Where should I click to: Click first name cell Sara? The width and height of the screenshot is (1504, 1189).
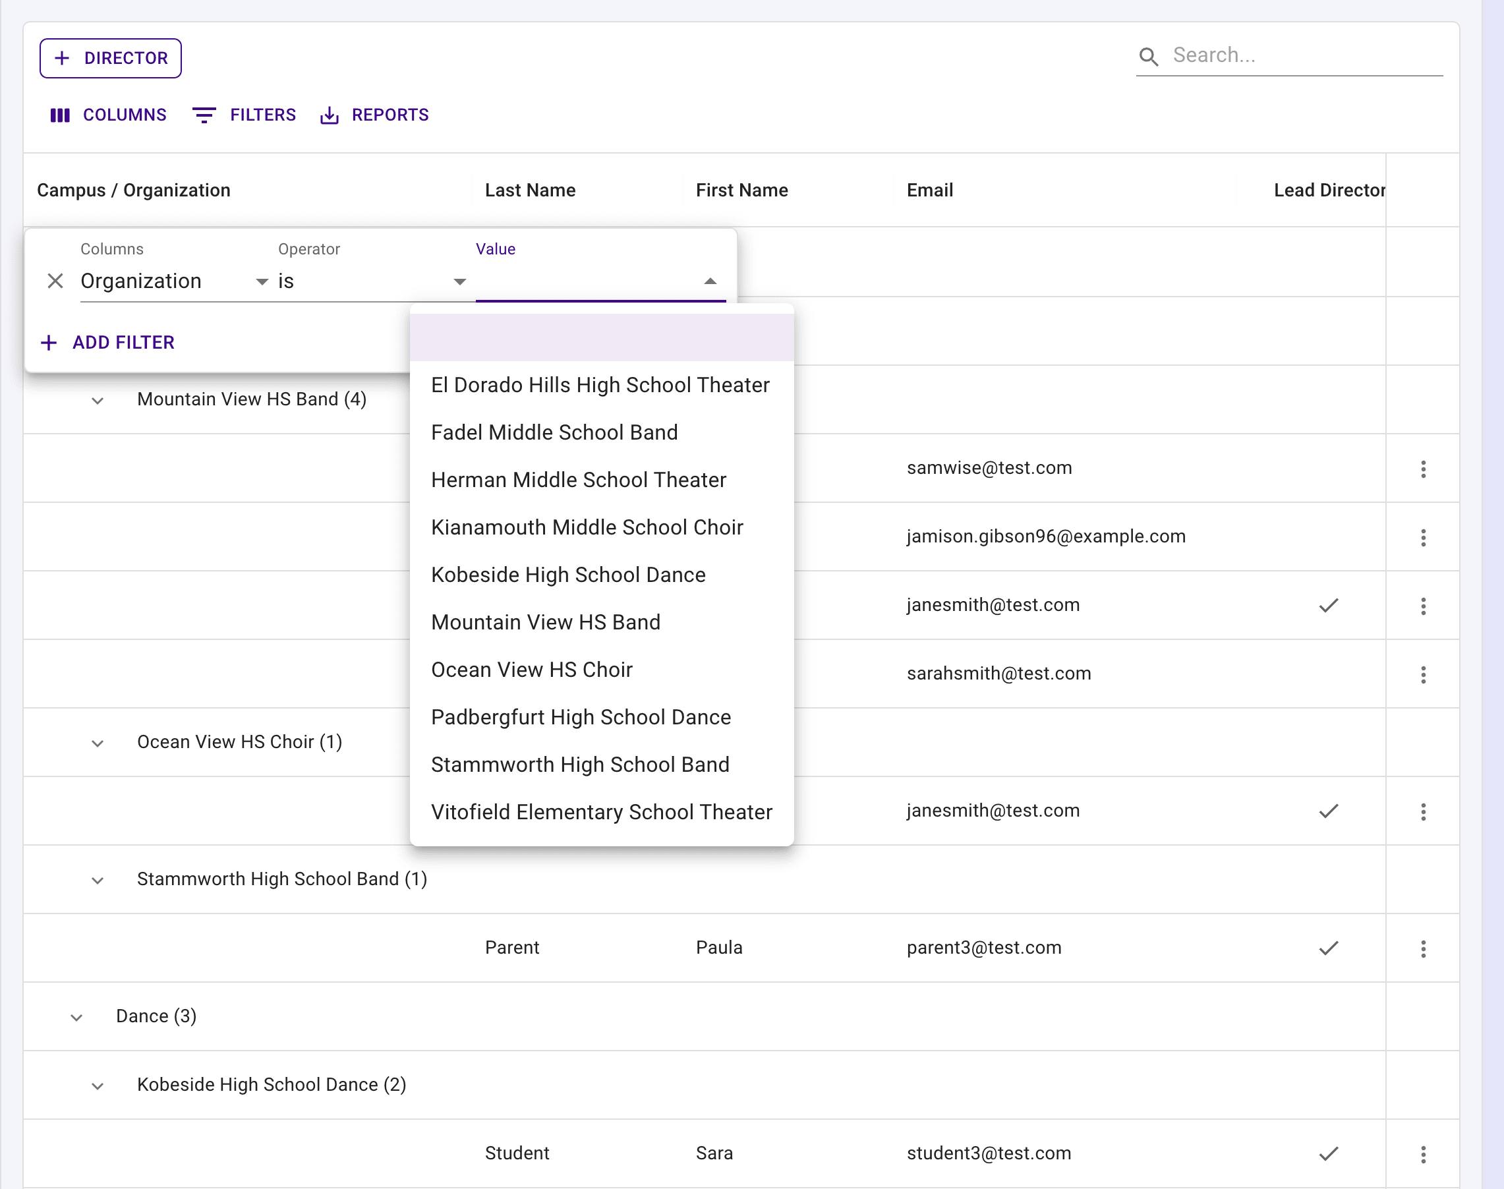point(714,1153)
